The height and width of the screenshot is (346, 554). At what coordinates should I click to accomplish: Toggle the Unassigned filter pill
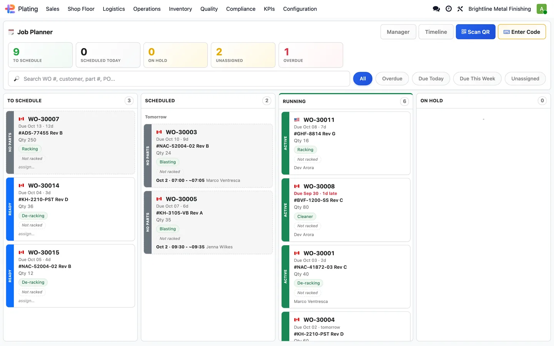pyautogui.click(x=525, y=79)
